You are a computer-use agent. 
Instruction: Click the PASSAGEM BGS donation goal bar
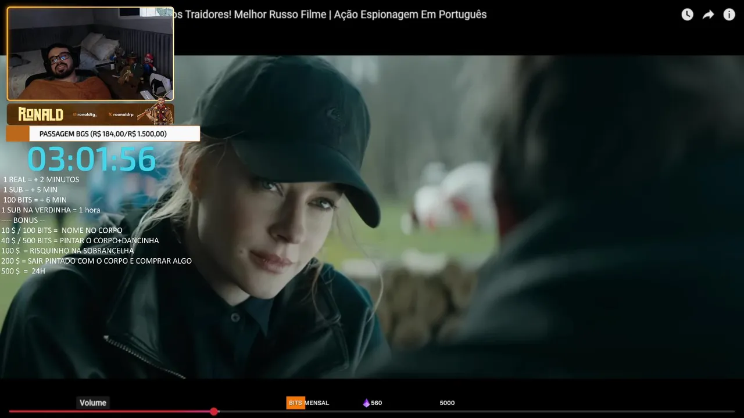[x=103, y=134]
